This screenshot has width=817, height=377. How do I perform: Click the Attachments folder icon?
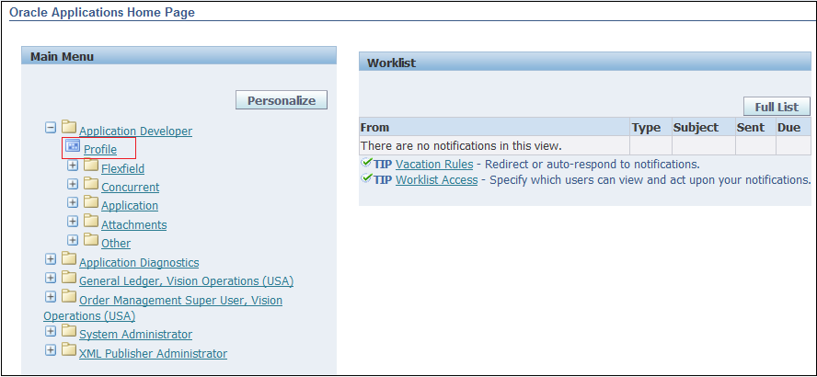(x=91, y=221)
